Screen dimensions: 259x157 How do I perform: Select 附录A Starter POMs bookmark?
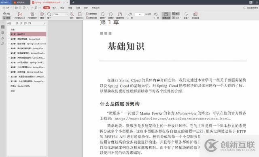[x=20, y=86]
